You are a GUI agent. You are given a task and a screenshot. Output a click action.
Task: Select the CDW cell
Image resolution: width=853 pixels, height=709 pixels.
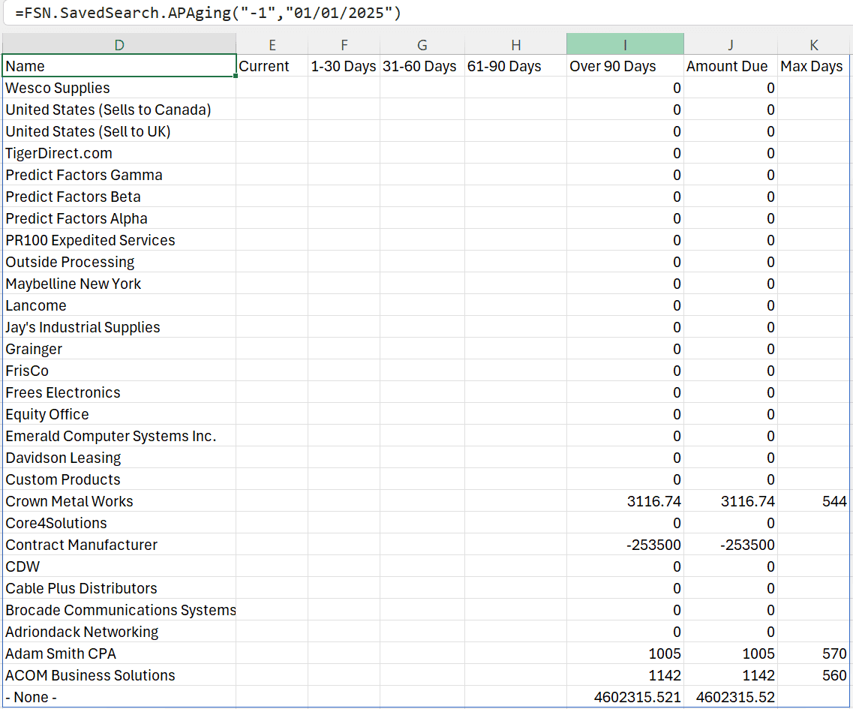coord(119,566)
